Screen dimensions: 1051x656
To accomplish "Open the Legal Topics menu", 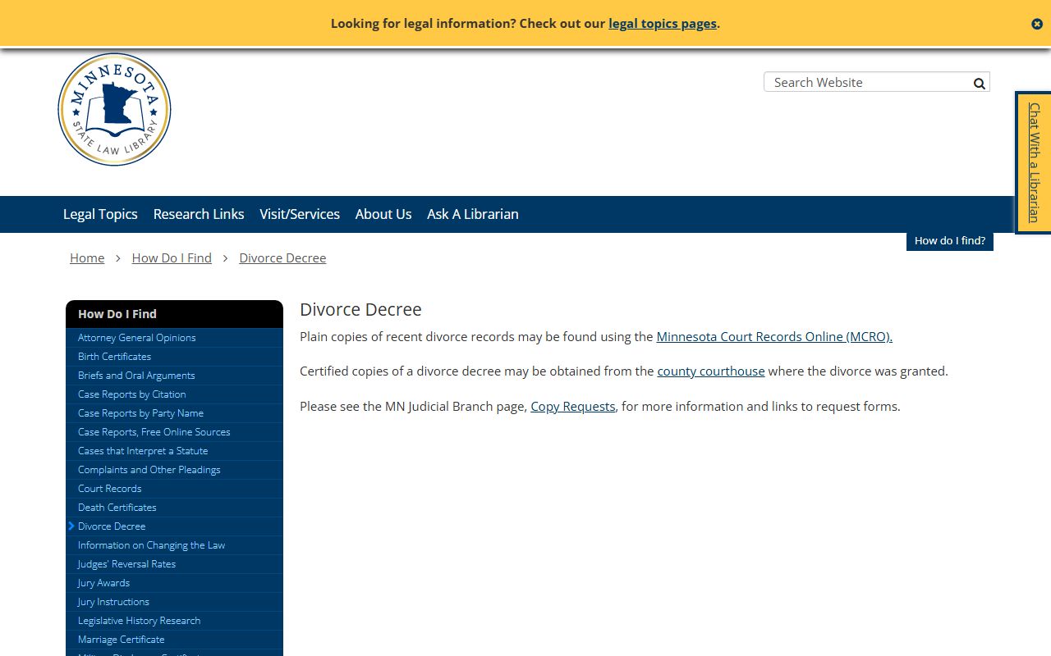I will [x=100, y=214].
